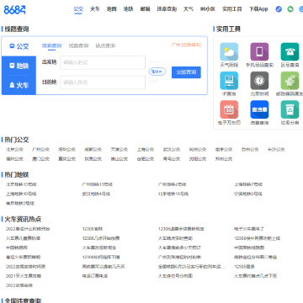
Task: Focus the 目的地 destination input
Action: point(103,82)
